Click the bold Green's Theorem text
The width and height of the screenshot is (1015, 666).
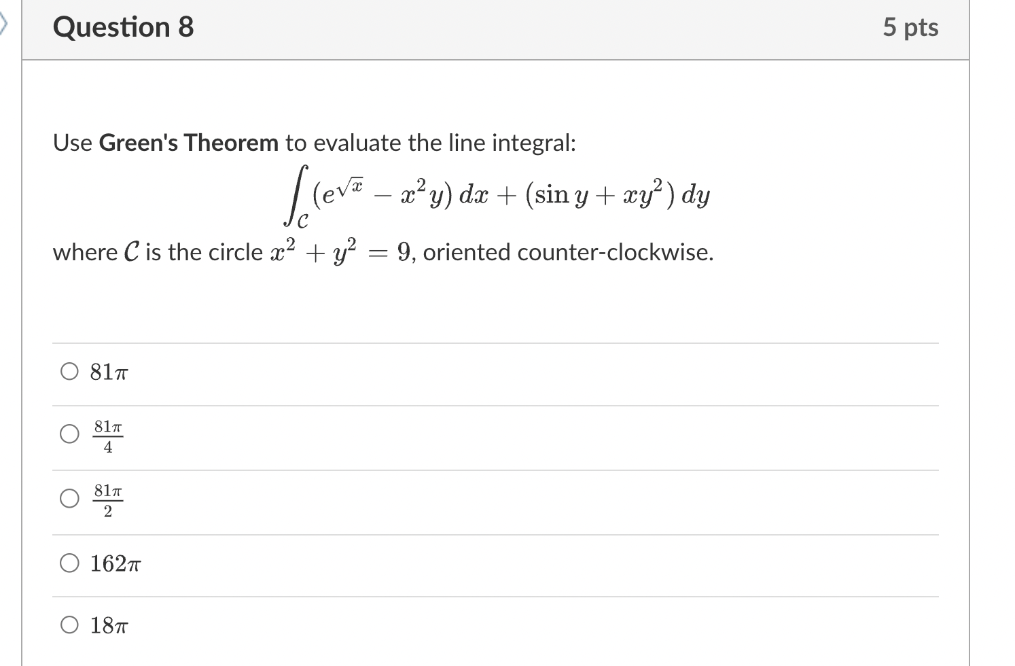tap(188, 143)
